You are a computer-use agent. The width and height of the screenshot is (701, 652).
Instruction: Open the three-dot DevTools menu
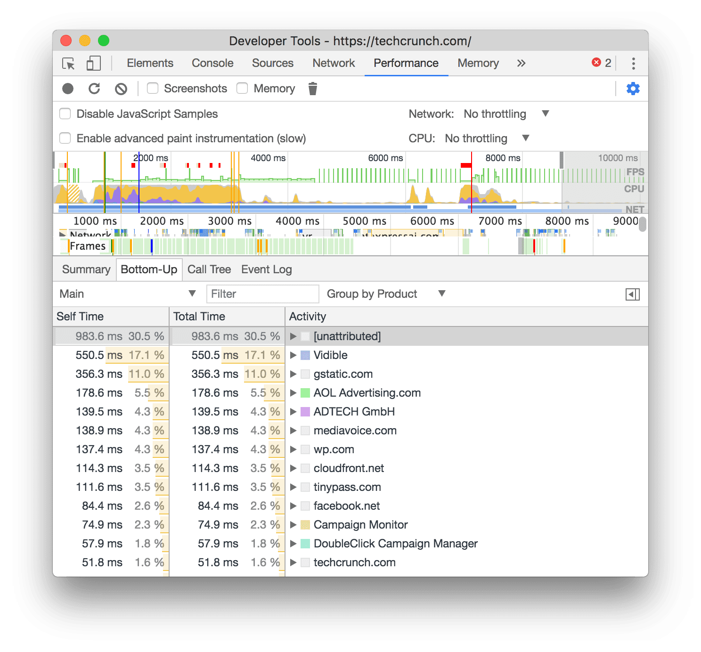coord(634,63)
